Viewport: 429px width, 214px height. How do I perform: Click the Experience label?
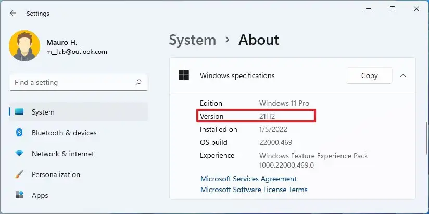(x=217, y=156)
